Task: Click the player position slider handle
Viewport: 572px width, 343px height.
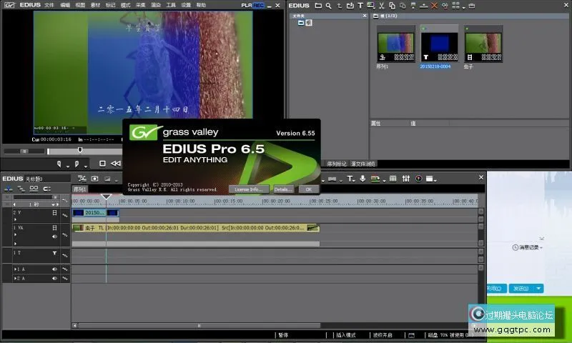Action: [x=80, y=150]
